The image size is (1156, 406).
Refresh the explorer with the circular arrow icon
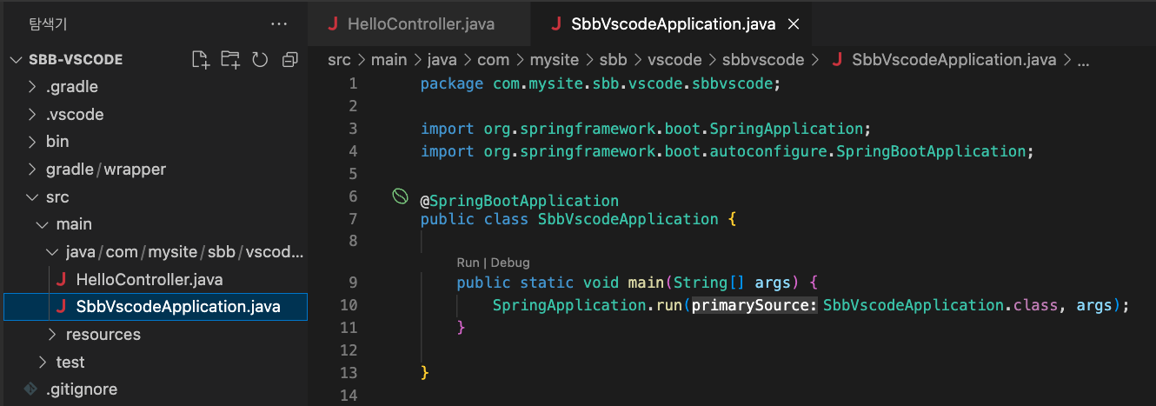[260, 60]
